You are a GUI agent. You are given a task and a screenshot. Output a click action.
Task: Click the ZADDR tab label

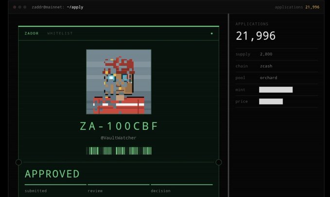pos(32,33)
